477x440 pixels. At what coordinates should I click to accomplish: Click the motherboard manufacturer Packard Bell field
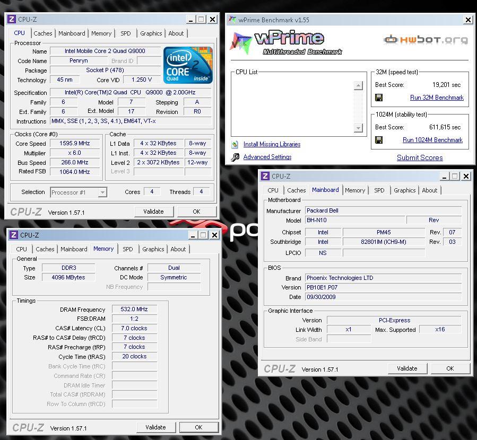point(383,210)
